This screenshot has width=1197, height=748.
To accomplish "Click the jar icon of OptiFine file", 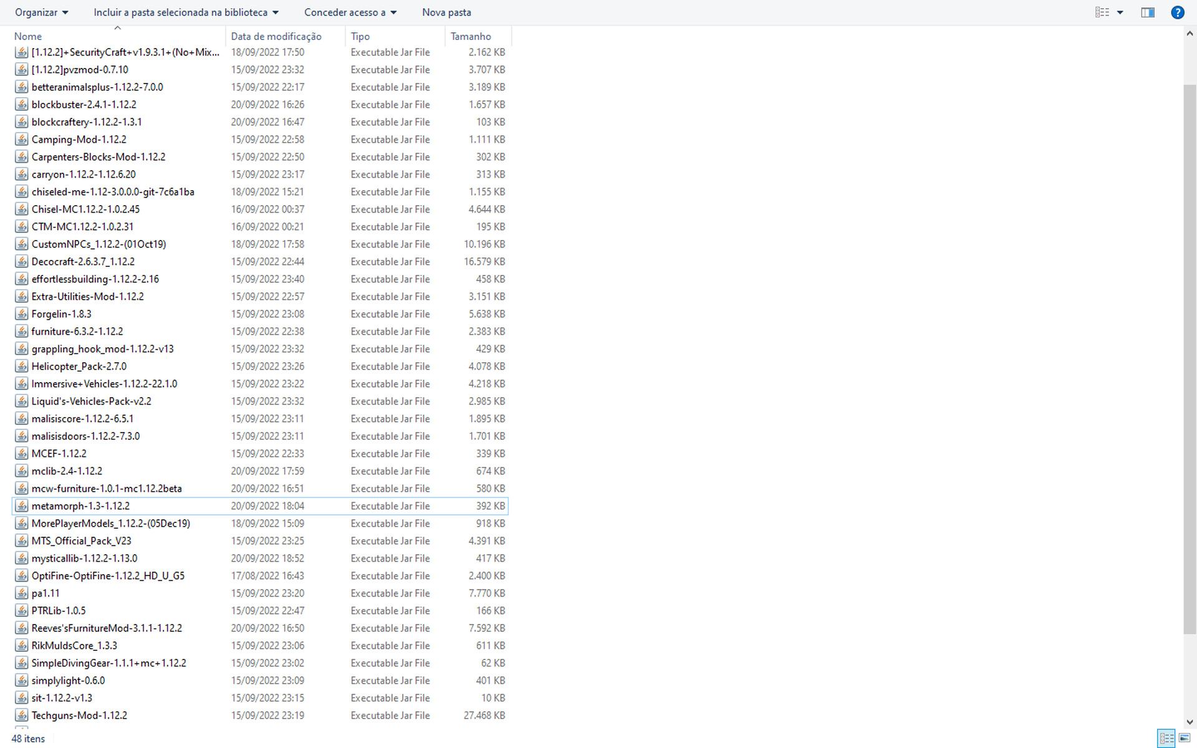I will (x=22, y=576).
